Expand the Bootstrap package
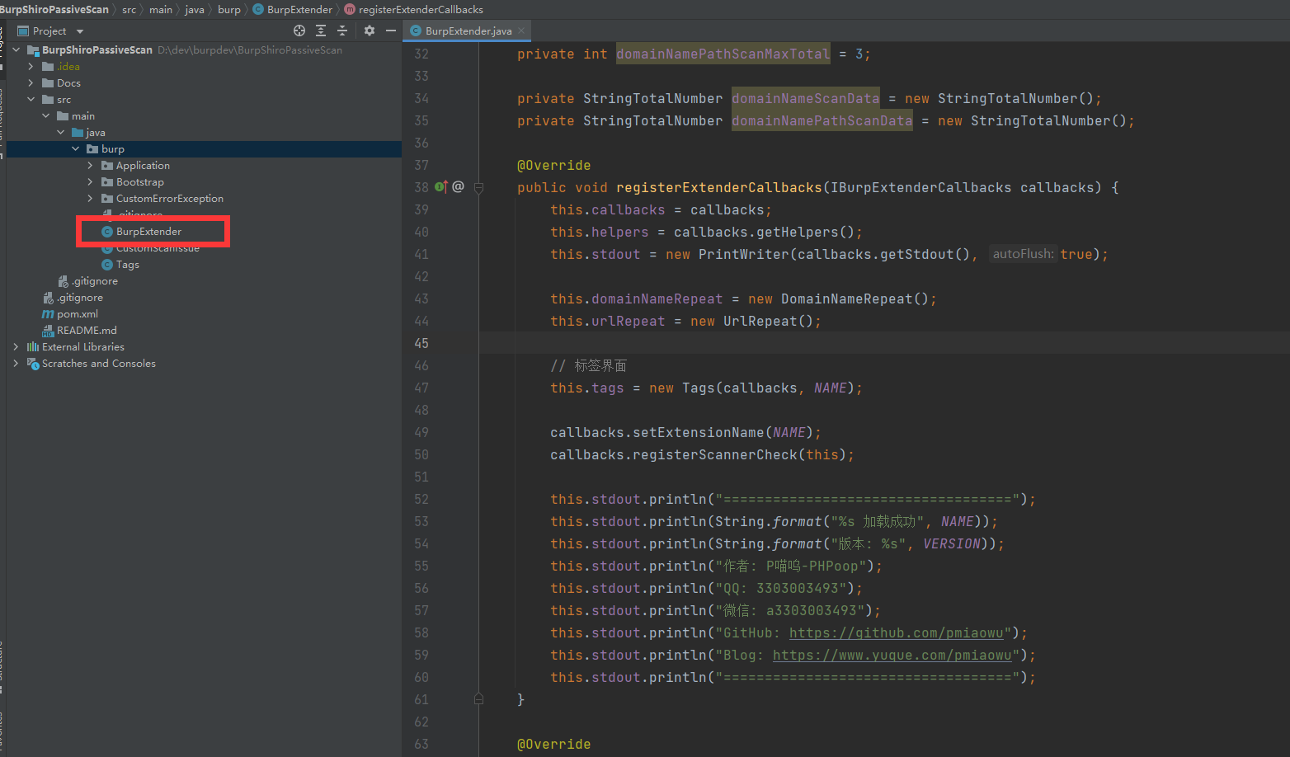Screen dimensions: 1290x757 point(90,182)
